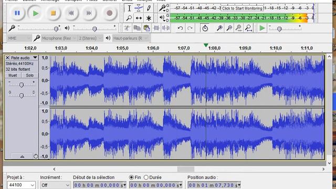Select the Fin radio button
The width and height of the screenshot is (336, 189).
pos(131,177)
